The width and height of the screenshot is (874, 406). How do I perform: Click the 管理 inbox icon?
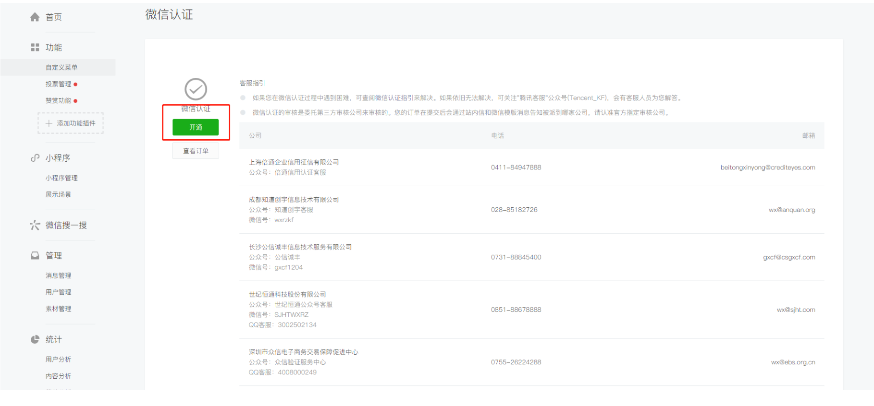[35, 256]
